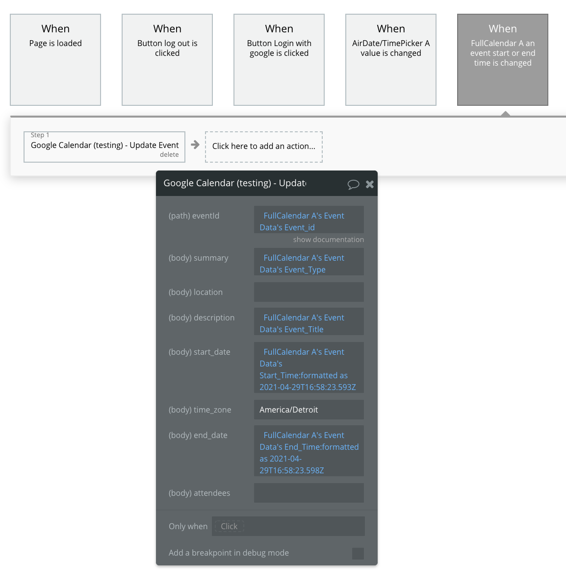Viewport: 566px width, 585px height.
Task: Open Step 1 Google Calendar Update Event action
Action: [x=104, y=146]
